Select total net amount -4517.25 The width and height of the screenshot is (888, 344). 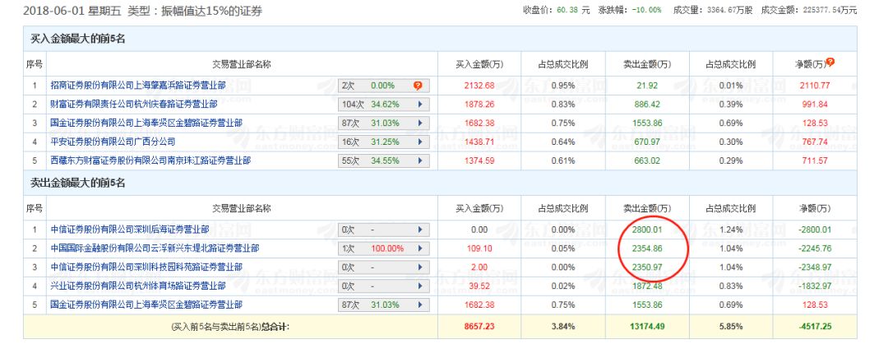coord(814,327)
